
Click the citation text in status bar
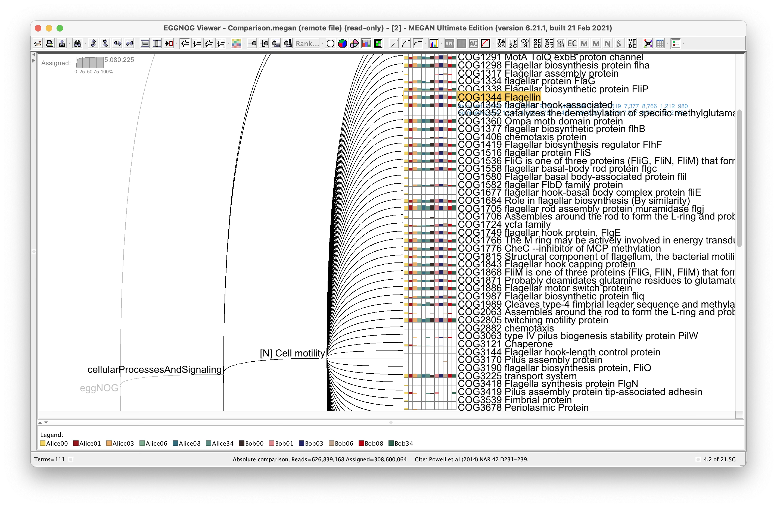pos(471,459)
